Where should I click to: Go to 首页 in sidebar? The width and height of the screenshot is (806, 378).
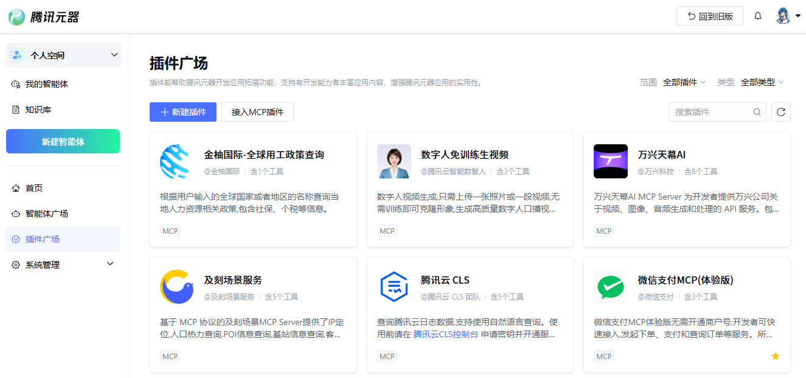click(63, 188)
